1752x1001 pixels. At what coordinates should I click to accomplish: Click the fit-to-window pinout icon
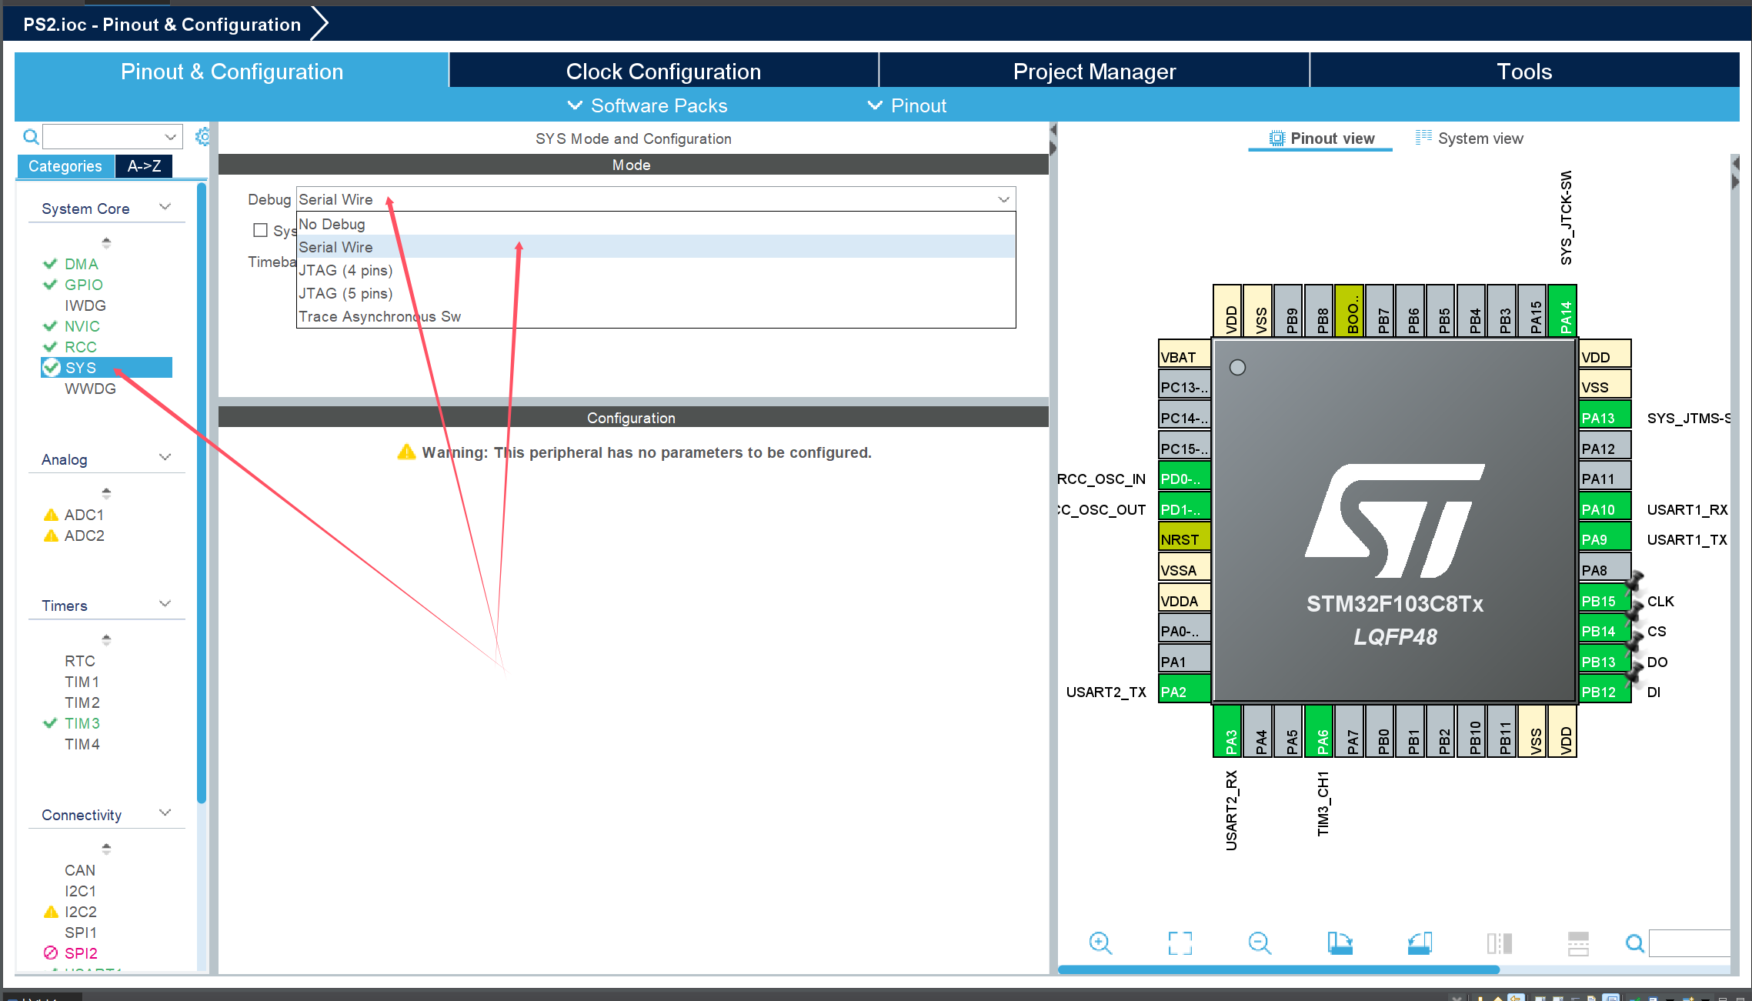coord(1180,943)
